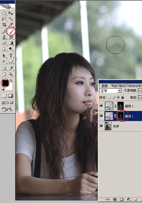Select the Slice tool
Viewport: 142px width, 203px height.
(11, 24)
